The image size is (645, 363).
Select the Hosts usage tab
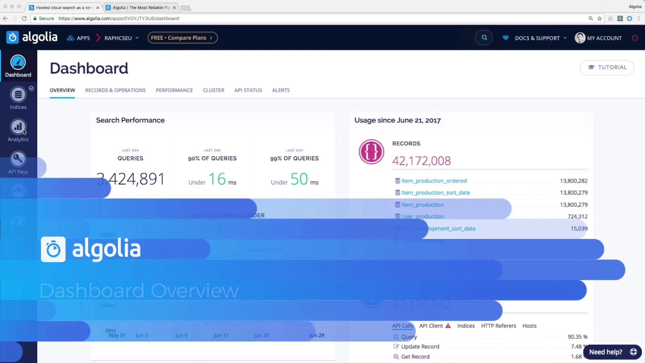click(530, 326)
